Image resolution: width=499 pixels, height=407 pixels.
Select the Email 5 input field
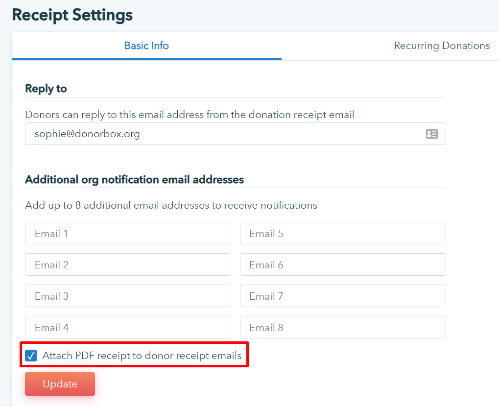[343, 234]
